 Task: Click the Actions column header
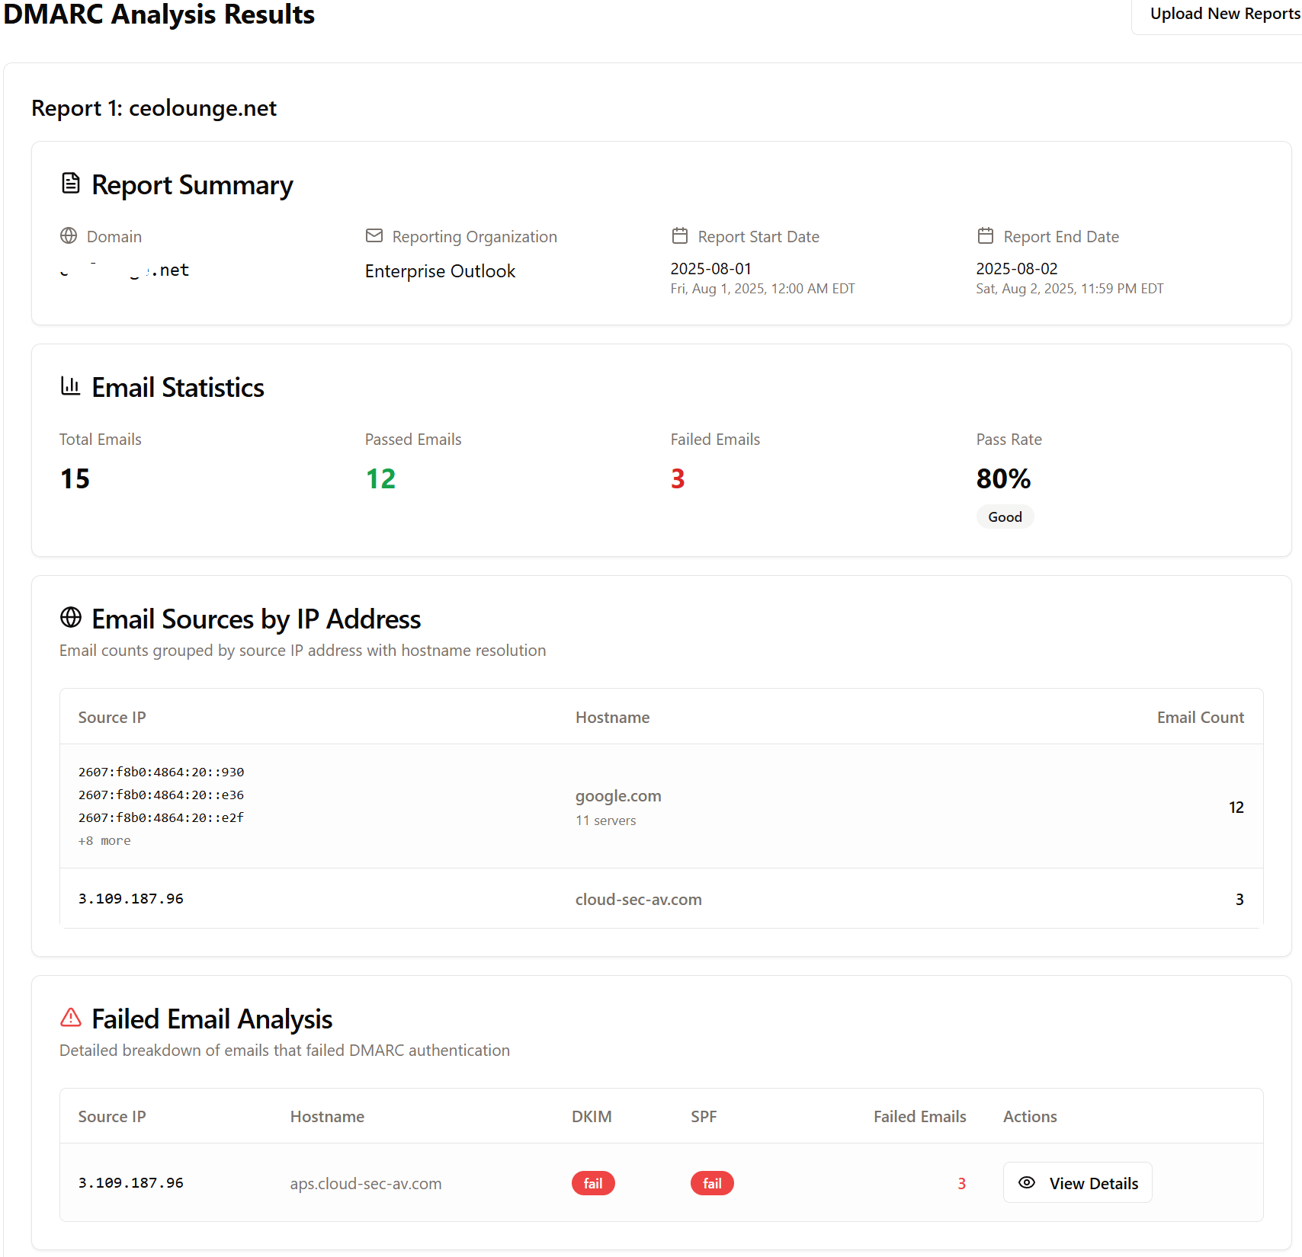point(1030,1116)
